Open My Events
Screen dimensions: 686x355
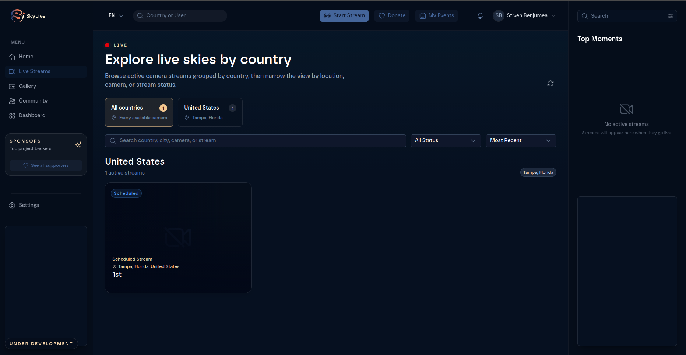tap(437, 16)
